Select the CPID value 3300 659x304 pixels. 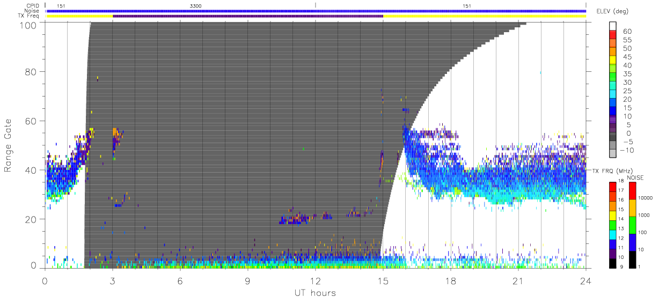point(196,6)
